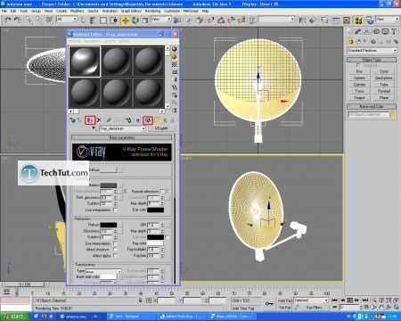The width and height of the screenshot is (401, 321).
Task: Open the Customize menu
Action: (x=172, y=11)
